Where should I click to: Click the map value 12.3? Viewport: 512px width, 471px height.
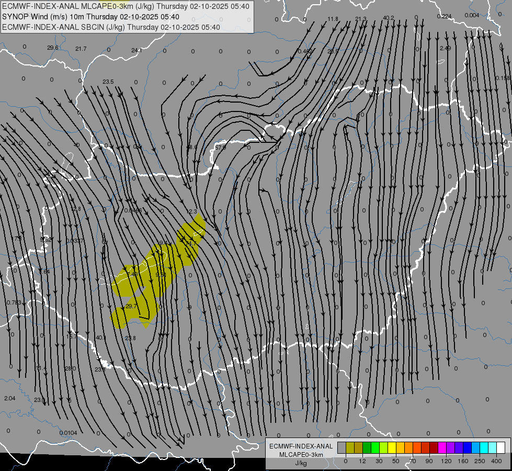point(192,212)
